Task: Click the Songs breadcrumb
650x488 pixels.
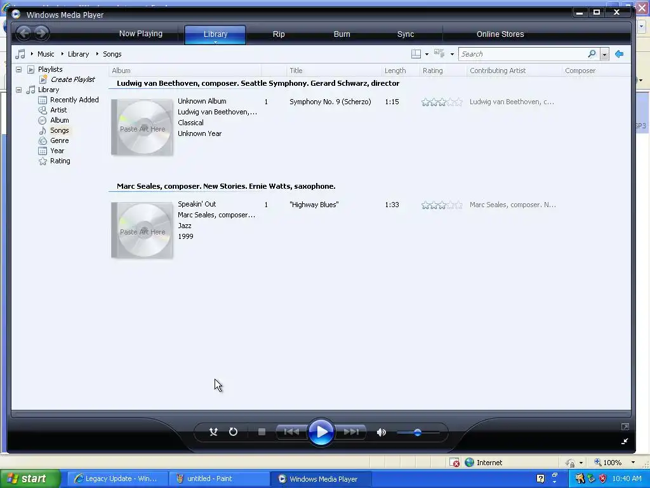Action: pyautogui.click(x=112, y=54)
